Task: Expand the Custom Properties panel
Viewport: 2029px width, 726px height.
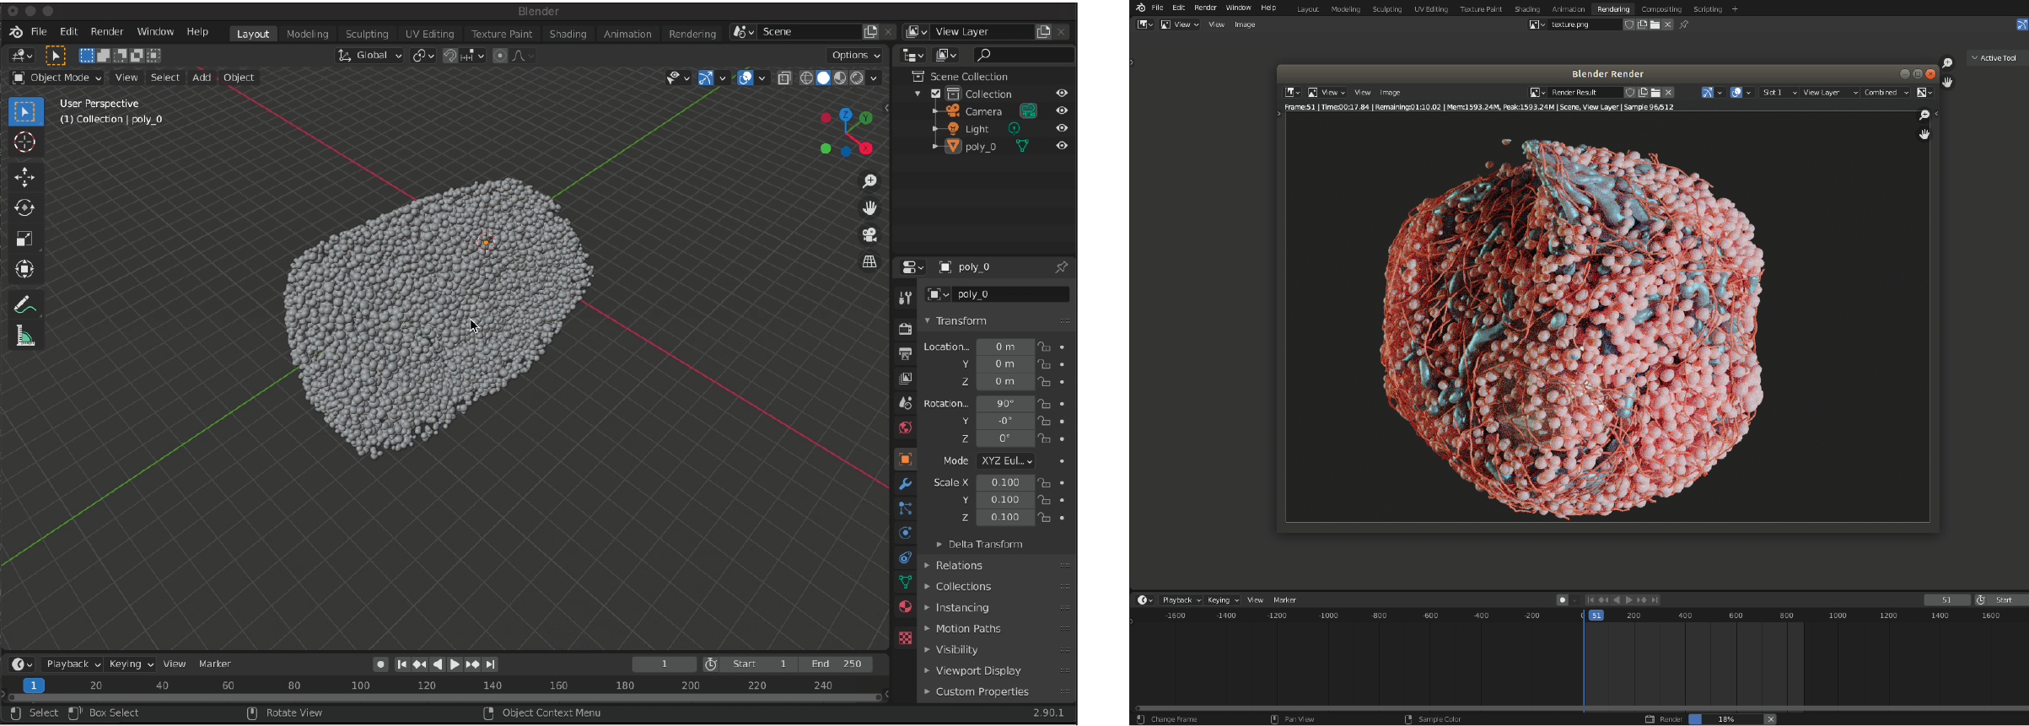Action: click(x=982, y=692)
